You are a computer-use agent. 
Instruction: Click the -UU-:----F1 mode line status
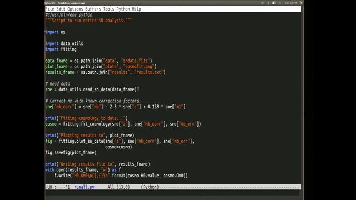click(x=58, y=187)
